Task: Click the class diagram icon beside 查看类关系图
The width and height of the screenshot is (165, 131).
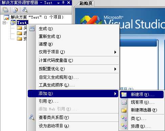Action: click(x=32, y=117)
